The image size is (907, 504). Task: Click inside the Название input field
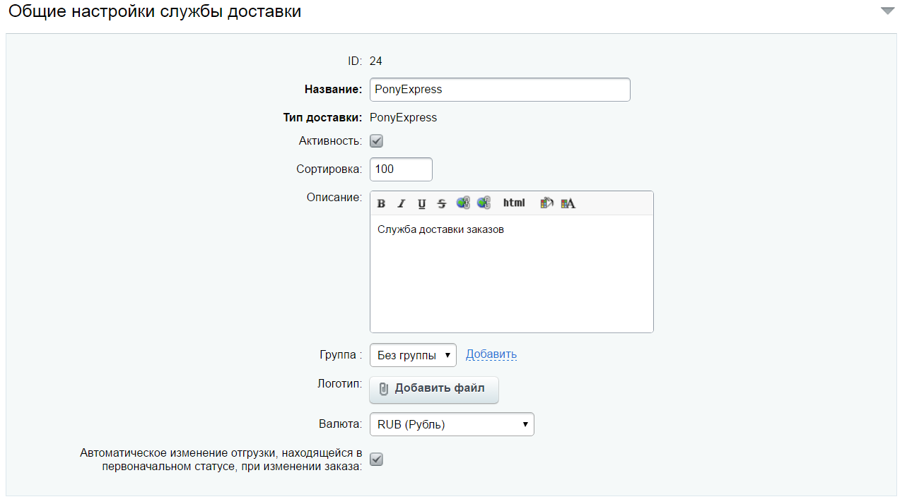pos(499,89)
